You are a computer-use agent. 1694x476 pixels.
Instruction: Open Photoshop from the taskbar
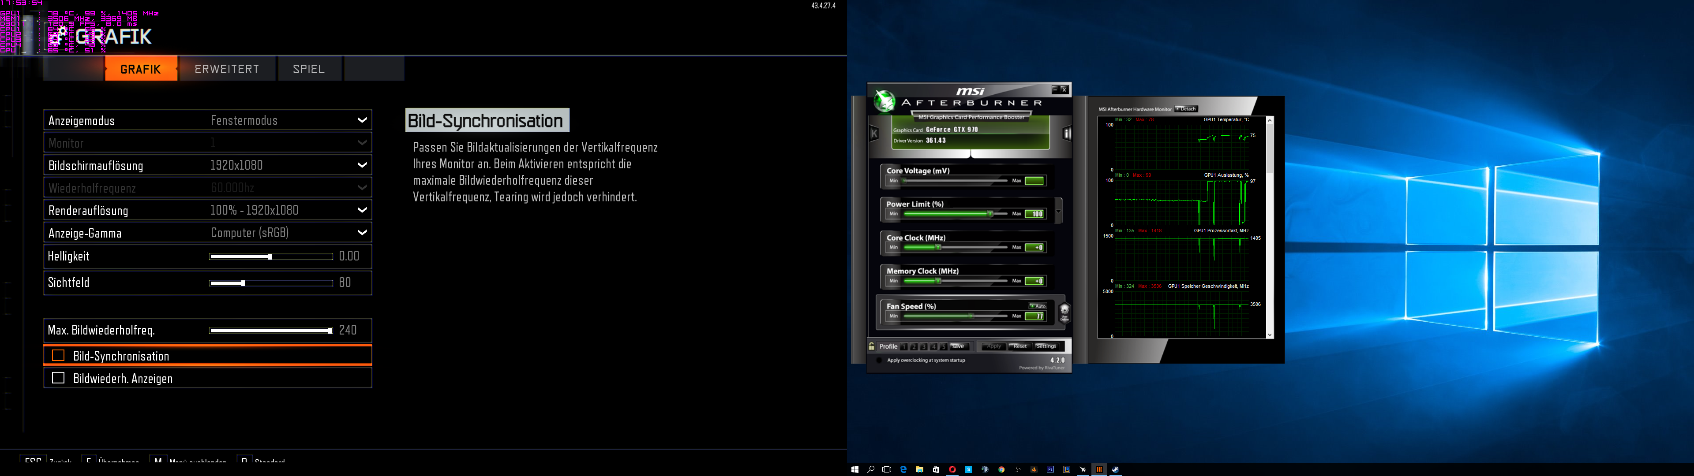click(x=1050, y=469)
